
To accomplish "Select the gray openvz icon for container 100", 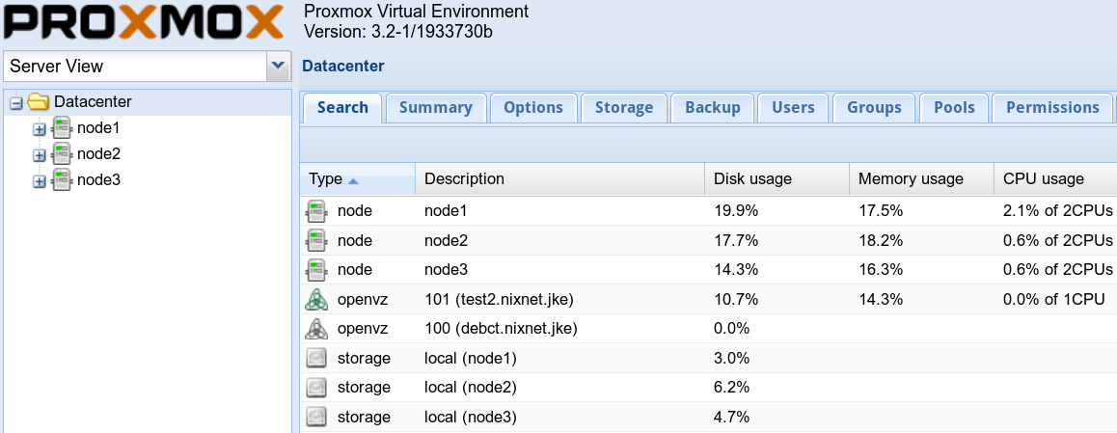I will [x=316, y=329].
